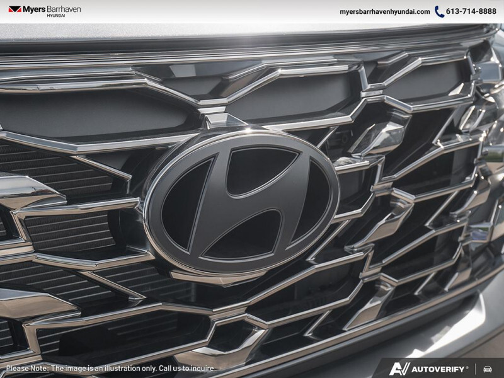Click the divider line beside the car icon

pos(476,369)
